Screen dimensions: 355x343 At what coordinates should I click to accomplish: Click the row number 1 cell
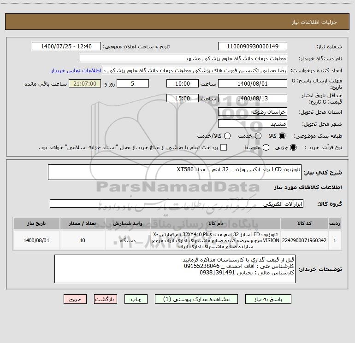pyautogui.click(x=335, y=240)
